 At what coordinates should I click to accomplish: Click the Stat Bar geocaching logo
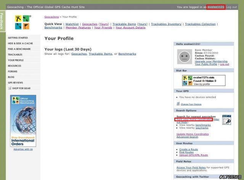(188, 80)
